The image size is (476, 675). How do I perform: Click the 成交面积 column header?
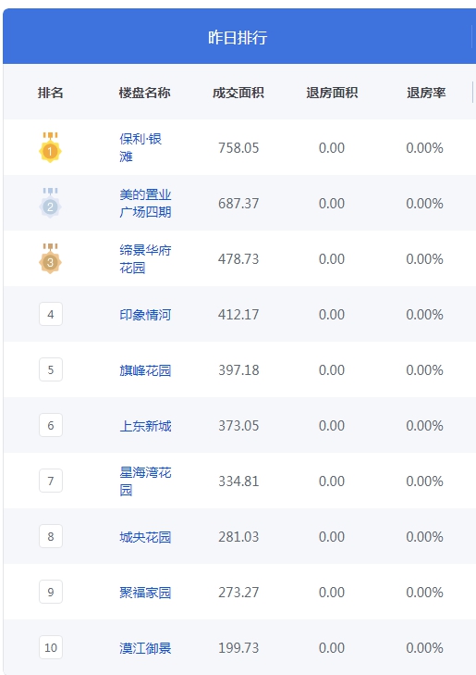coord(238,93)
